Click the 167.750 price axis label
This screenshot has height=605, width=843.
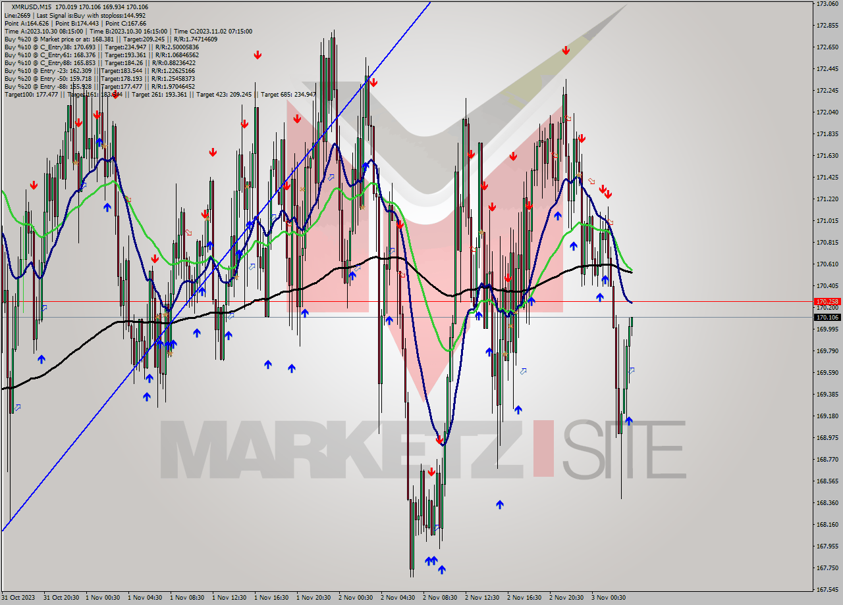tap(827, 568)
